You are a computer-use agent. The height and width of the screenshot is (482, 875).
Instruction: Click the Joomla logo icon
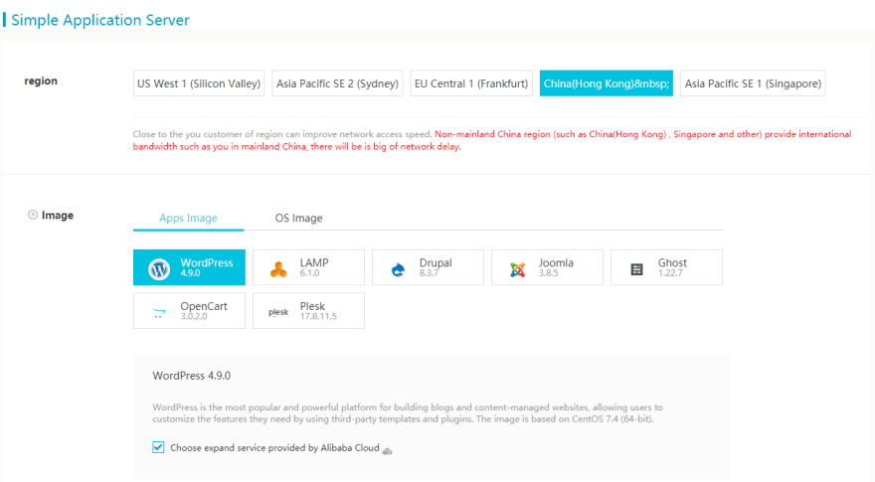(x=517, y=269)
